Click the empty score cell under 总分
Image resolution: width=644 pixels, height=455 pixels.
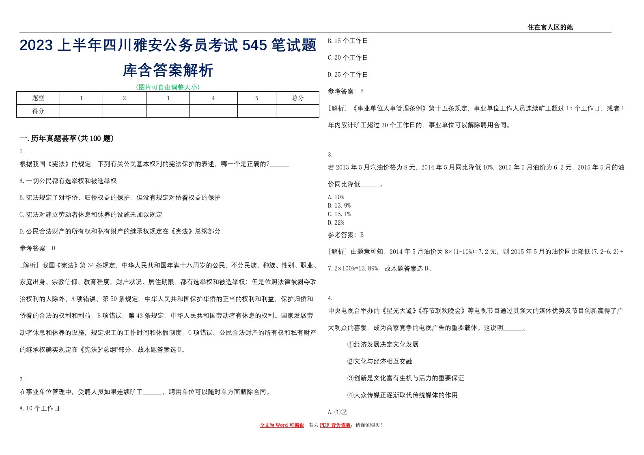pos(297,111)
